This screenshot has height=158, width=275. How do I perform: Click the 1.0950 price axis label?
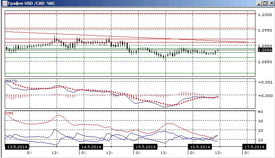265,31
